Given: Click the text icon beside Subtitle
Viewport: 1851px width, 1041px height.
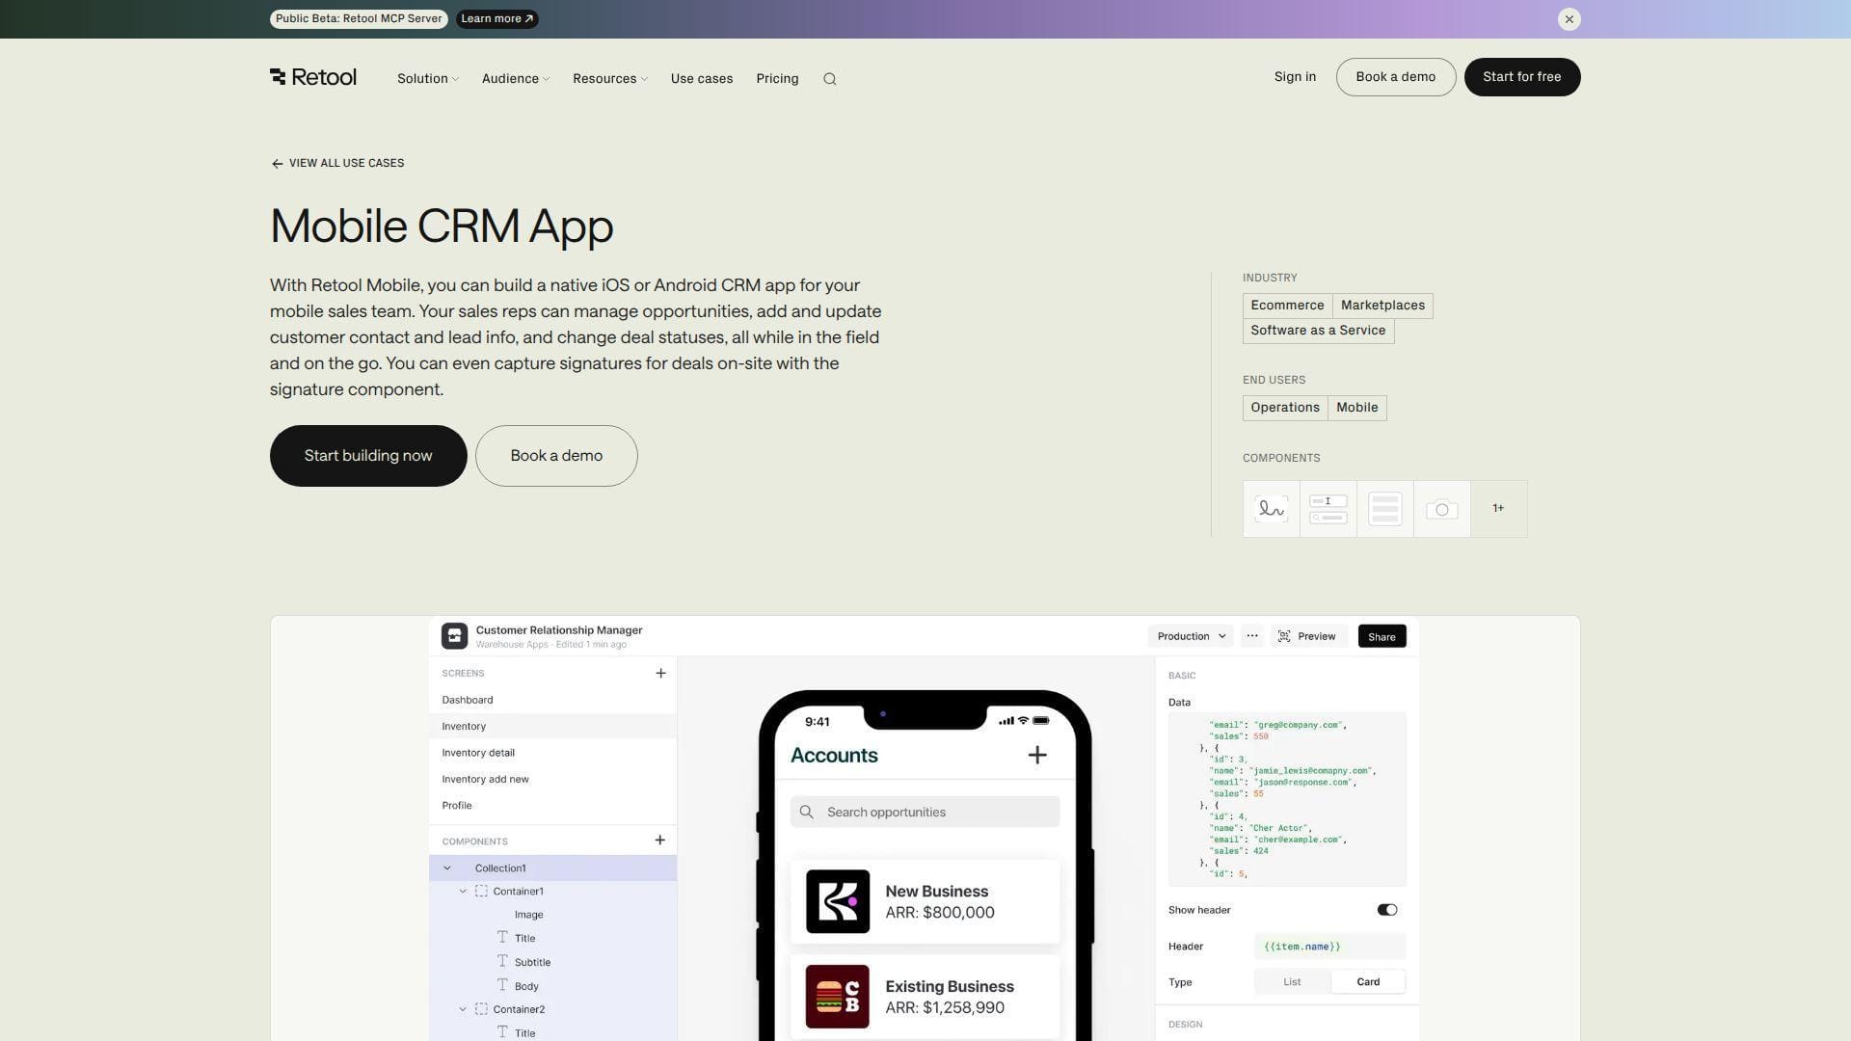Looking at the screenshot, I should [x=502, y=961].
